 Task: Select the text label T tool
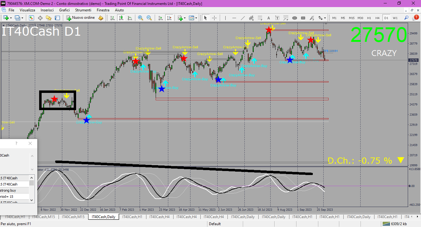tap(277, 18)
